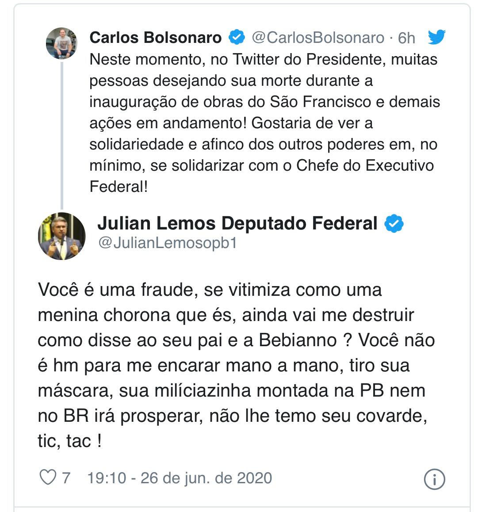The height and width of the screenshot is (512, 497).
Task: Visit the @JulianLemosopb1 handle
Action: pos(168,243)
